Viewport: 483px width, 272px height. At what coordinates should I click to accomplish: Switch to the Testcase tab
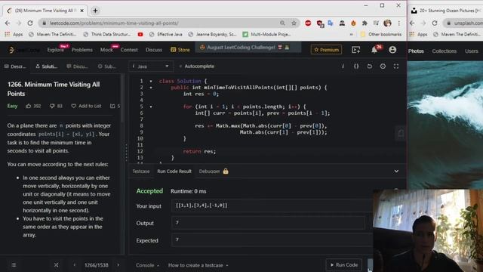click(x=141, y=172)
